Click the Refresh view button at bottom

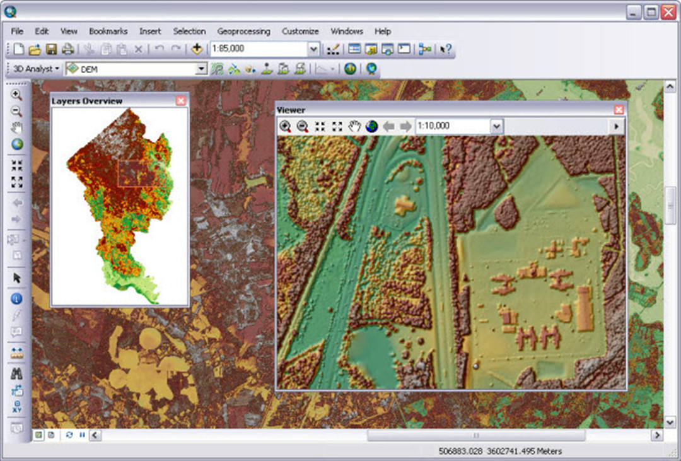point(68,435)
